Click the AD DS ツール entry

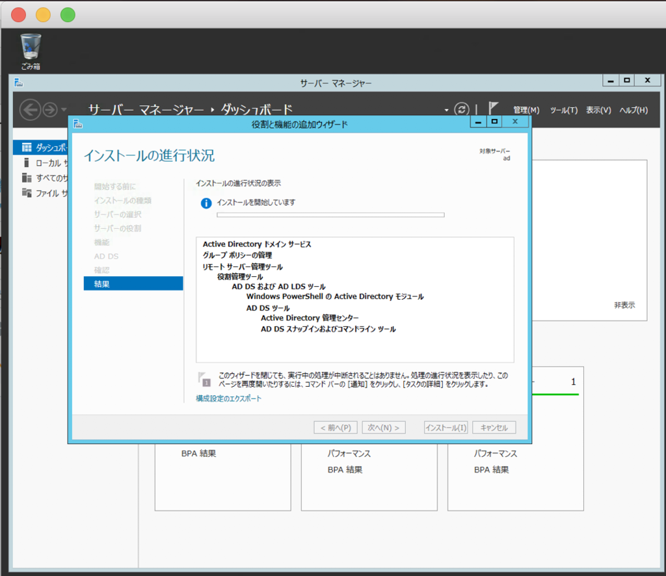(x=268, y=308)
